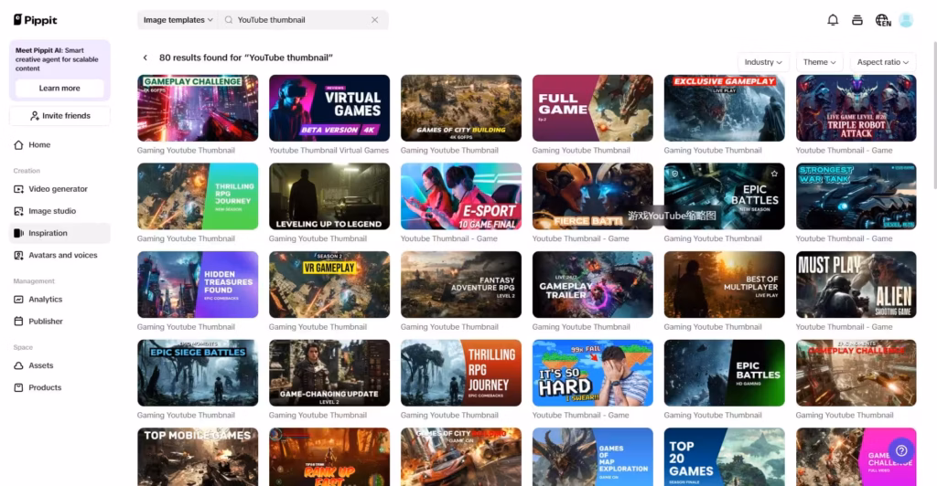This screenshot has height=486, width=937.
Task: Click the Invite friends button
Action: [59, 116]
